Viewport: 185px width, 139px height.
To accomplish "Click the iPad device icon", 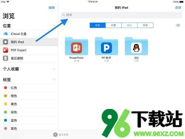I will coord(6,42).
